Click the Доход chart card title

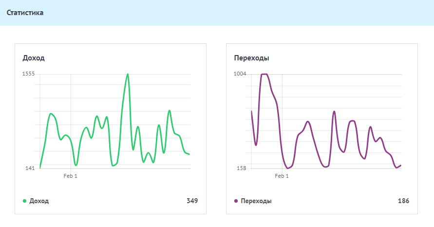34,58
